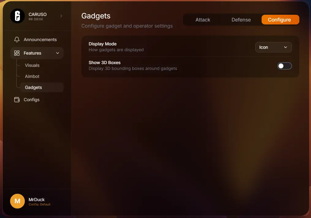Click the Configs wallet icon

17,100
